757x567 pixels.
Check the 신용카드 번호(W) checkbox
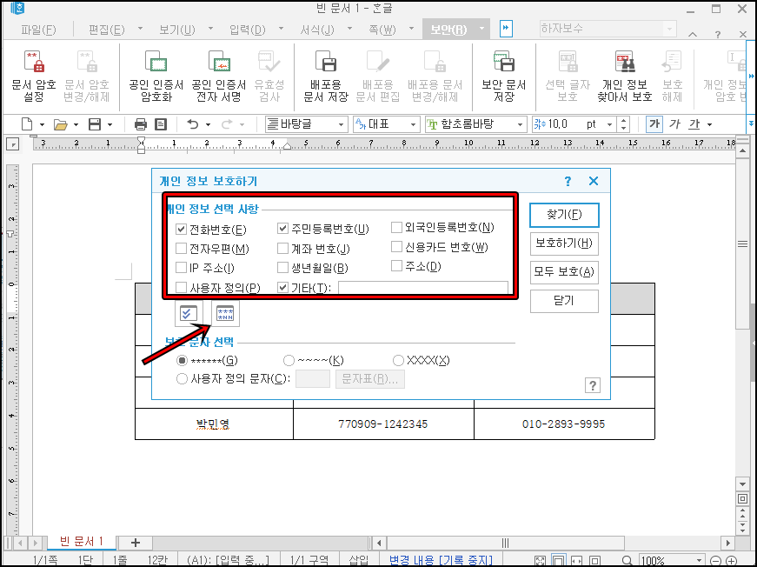click(x=396, y=247)
